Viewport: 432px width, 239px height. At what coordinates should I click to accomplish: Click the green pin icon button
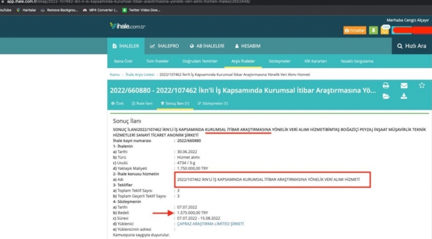[x=373, y=29]
